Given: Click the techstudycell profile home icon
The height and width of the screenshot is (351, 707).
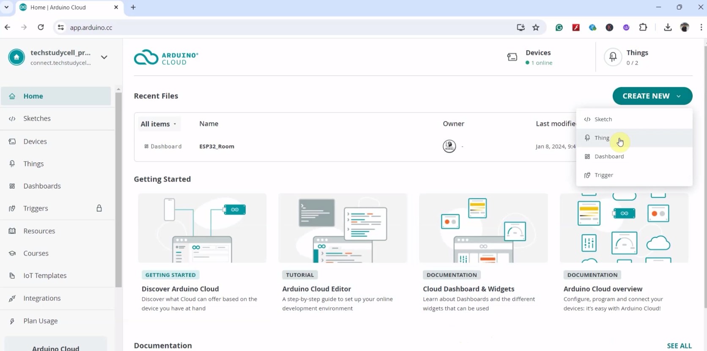Looking at the screenshot, I should (x=16, y=57).
